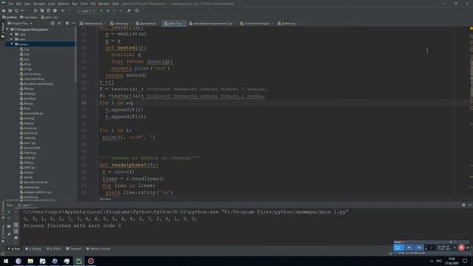The image size is (473, 266).
Task: Open Project panel gear settings
Action: pyautogui.click(x=67, y=23)
